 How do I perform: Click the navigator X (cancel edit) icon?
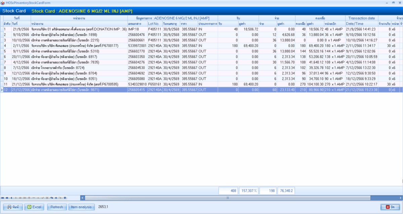[x=47, y=198]
